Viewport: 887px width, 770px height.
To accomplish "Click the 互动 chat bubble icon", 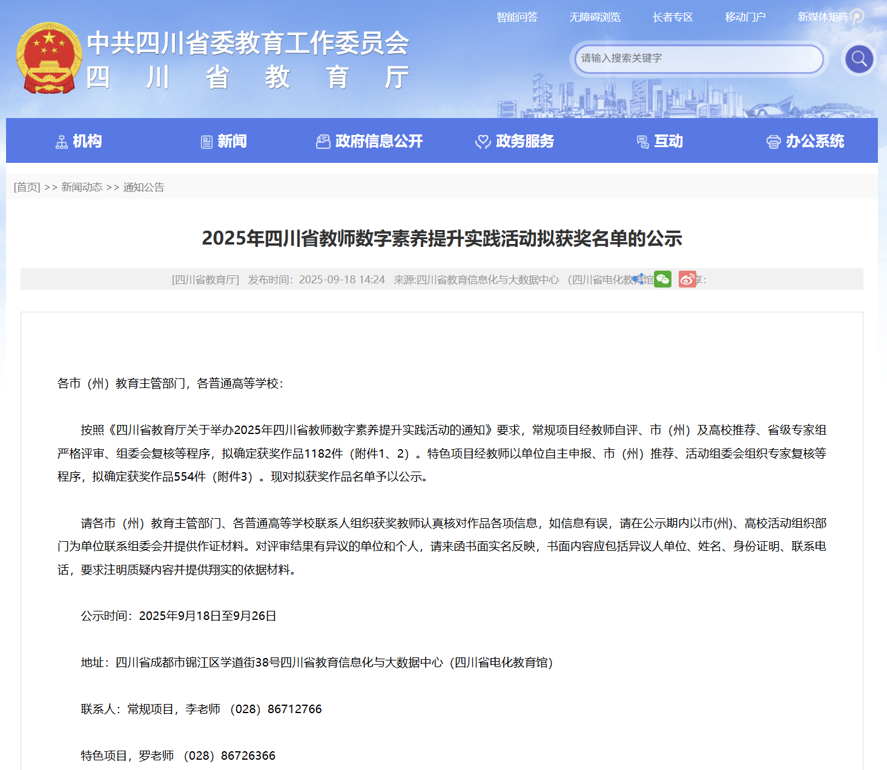I will (x=642, y=142).
